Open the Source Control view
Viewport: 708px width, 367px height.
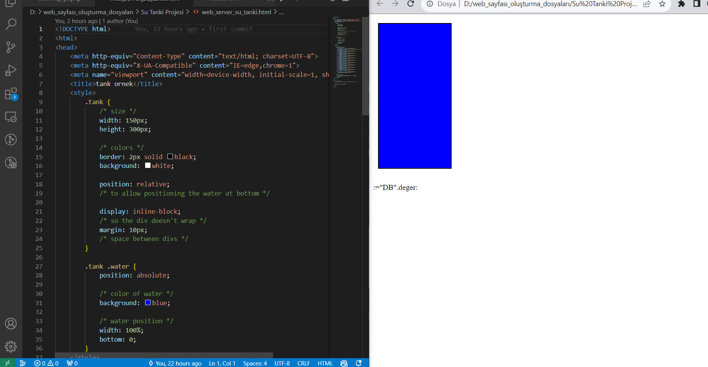click(11, 47)
